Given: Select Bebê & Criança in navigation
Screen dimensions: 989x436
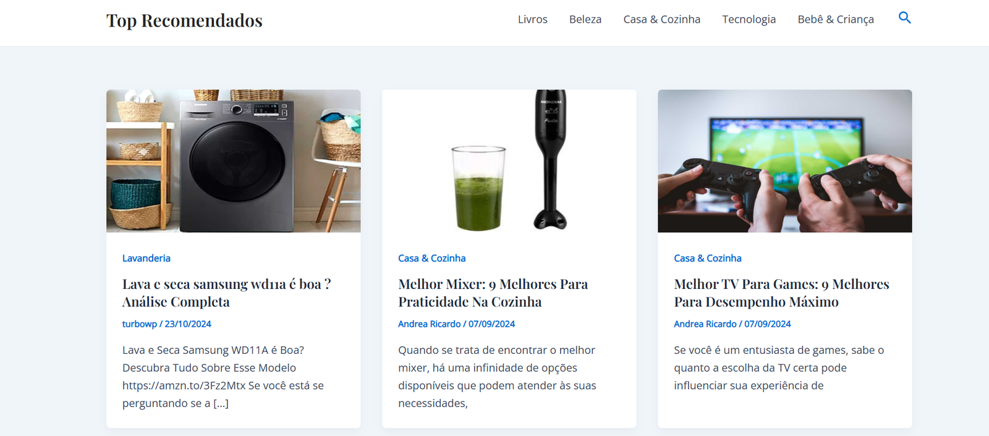Looking at the screenshot, I should click(x=835, y=19).
